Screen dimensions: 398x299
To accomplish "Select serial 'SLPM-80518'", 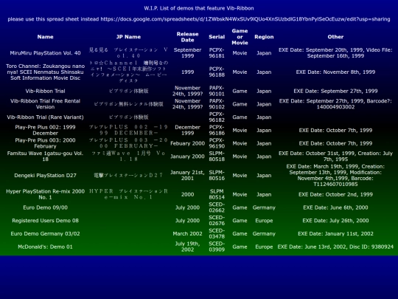I will (x=217, y=157).
